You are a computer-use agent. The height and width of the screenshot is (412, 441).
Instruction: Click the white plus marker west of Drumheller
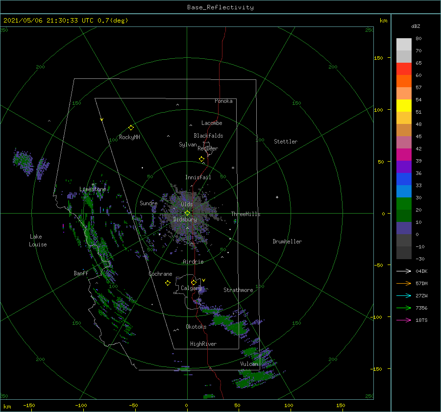pos(277,197)
